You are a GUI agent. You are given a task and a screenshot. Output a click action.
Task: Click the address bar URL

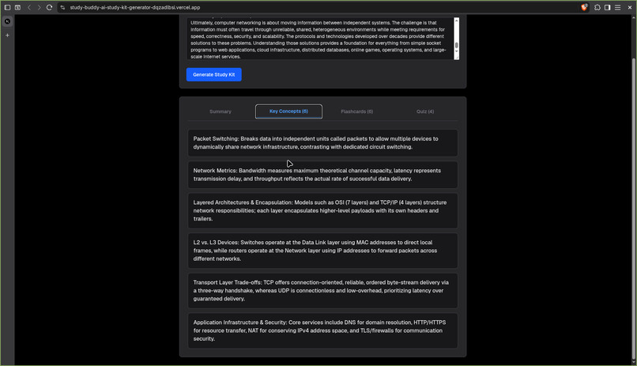(x=135, y=7)
